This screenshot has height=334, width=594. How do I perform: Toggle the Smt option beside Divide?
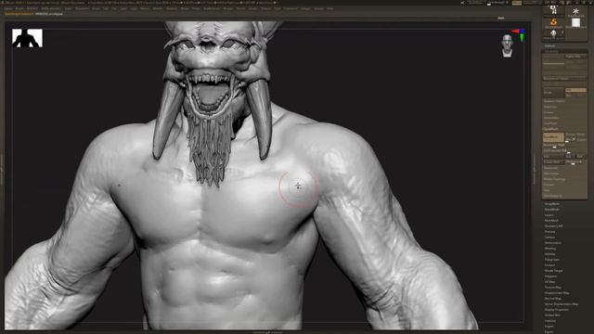coord(575,90)
